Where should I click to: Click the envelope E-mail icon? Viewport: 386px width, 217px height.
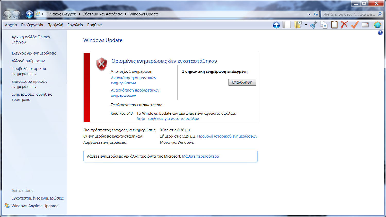coord(365,25)
